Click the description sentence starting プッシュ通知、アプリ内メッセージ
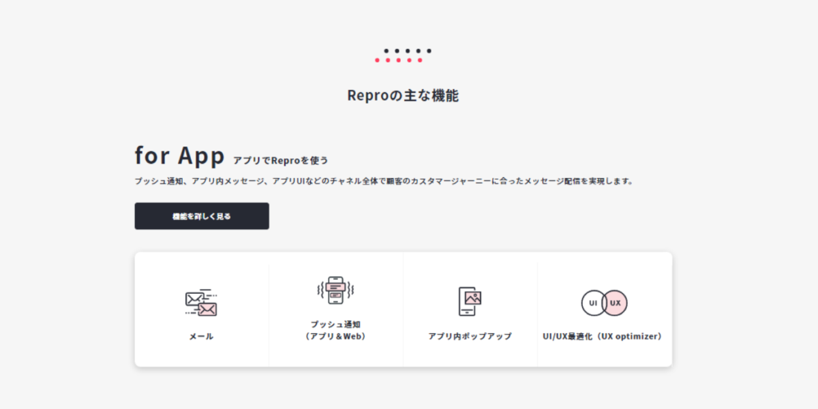This screenshot has width=818, height=409. (x=384, y=181)
